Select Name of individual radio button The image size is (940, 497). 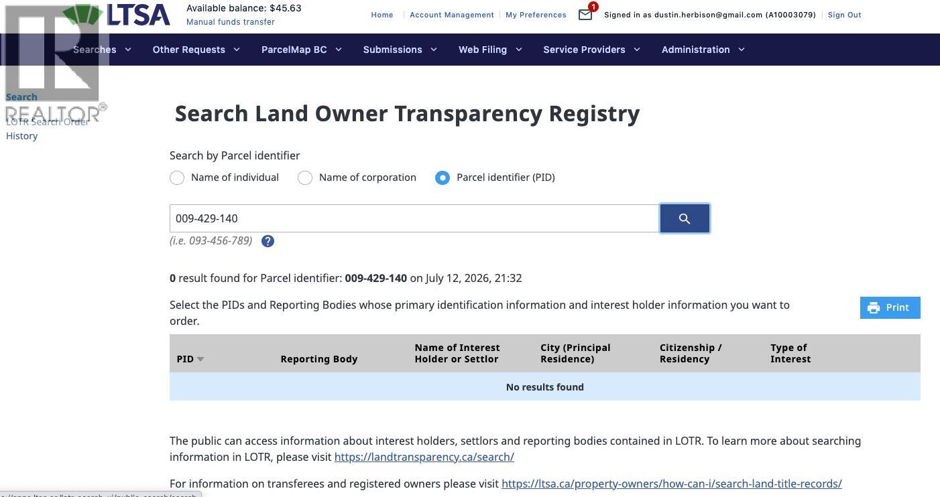point(177,177)
